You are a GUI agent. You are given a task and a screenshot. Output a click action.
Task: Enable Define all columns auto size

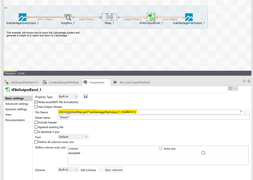tap(36, 142)
